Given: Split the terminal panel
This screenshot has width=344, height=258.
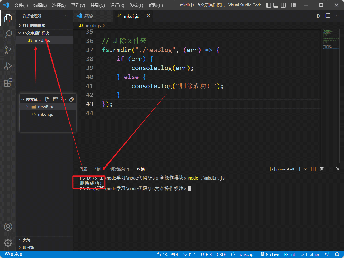Looking at the screenshot, I should click(313, 169).
